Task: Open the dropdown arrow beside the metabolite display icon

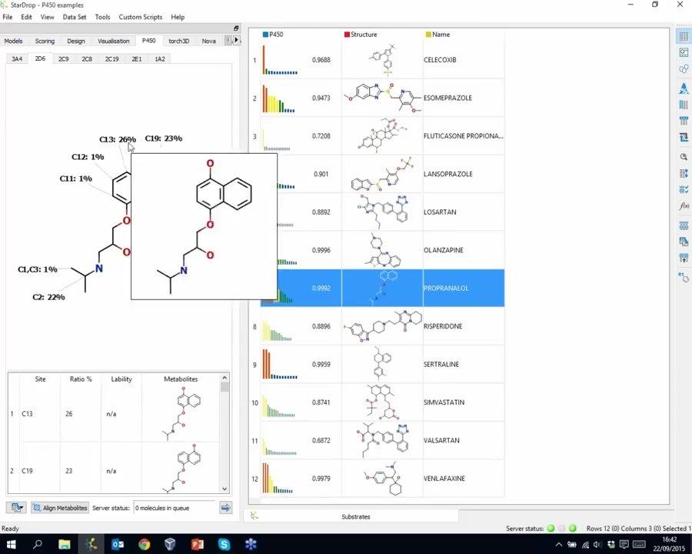Action: (23, 507)
